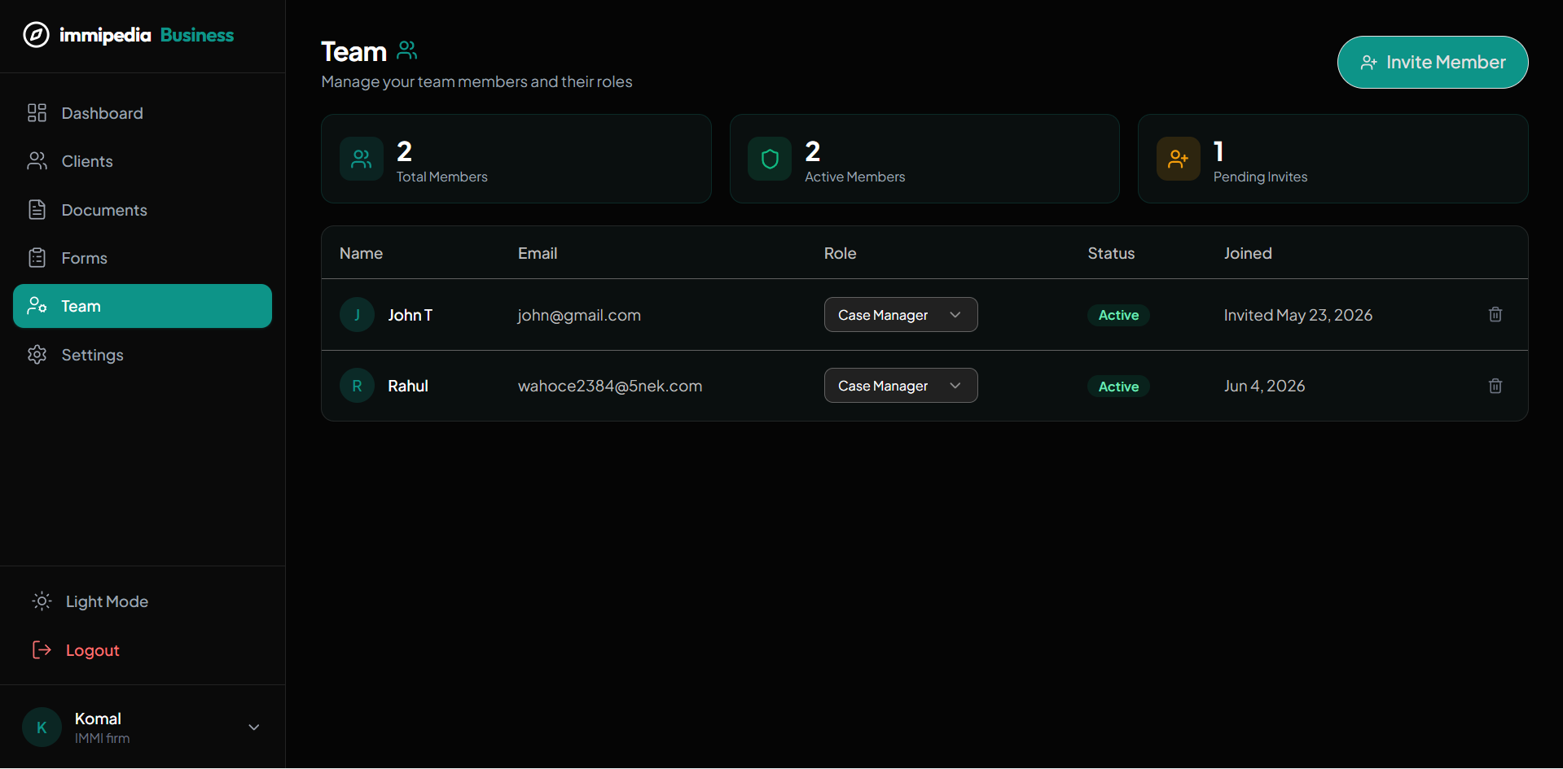Click "Invited May 23, 2026" date
The width and height of the screenshot is (1563, 769).
[x=1298, y=315]
